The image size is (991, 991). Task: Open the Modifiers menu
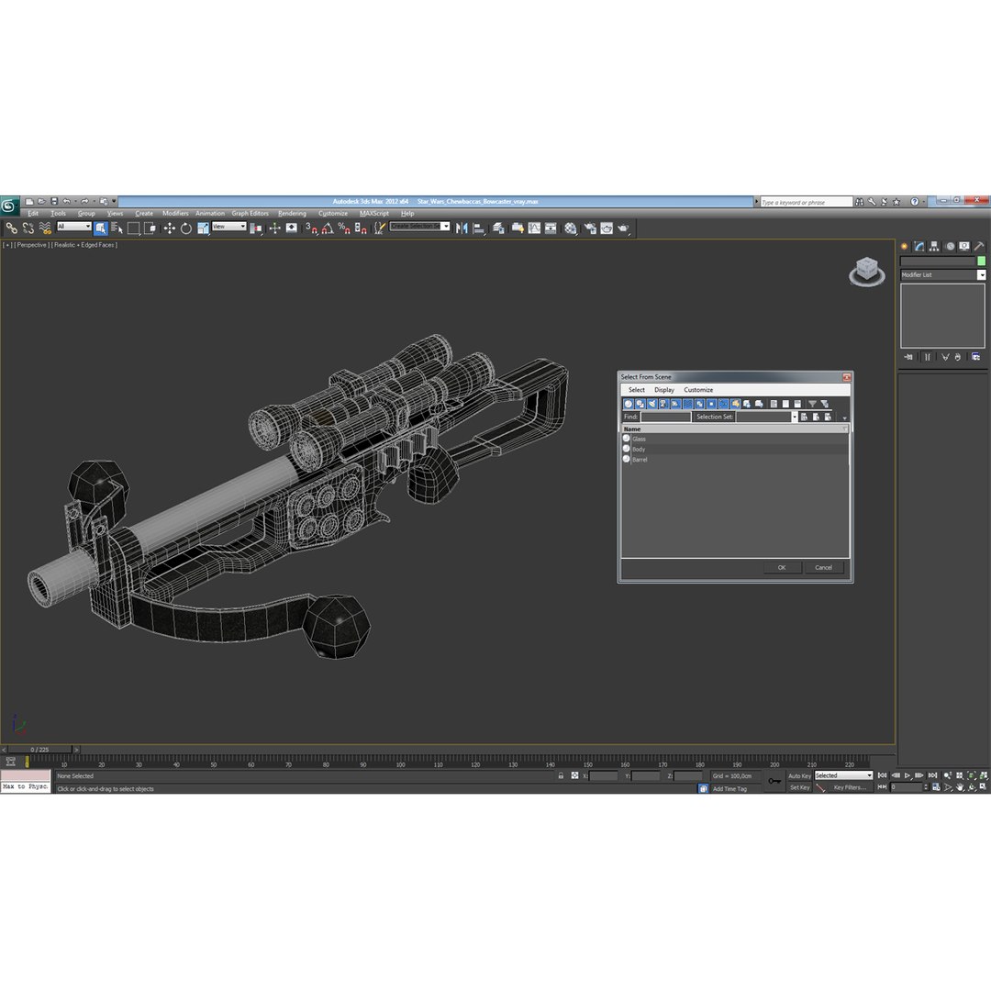[175, 214]
